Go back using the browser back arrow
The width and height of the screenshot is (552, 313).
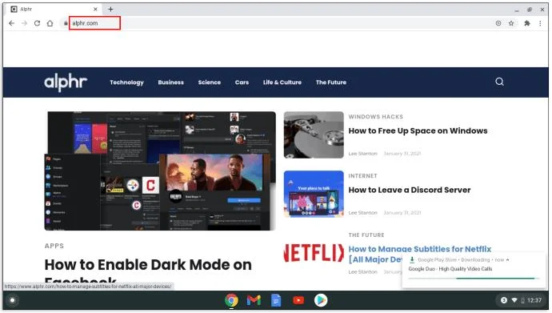point(12,23)
